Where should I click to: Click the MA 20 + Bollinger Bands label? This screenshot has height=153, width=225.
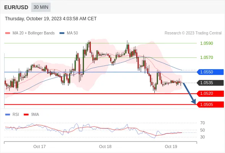[x=34, y=33]
